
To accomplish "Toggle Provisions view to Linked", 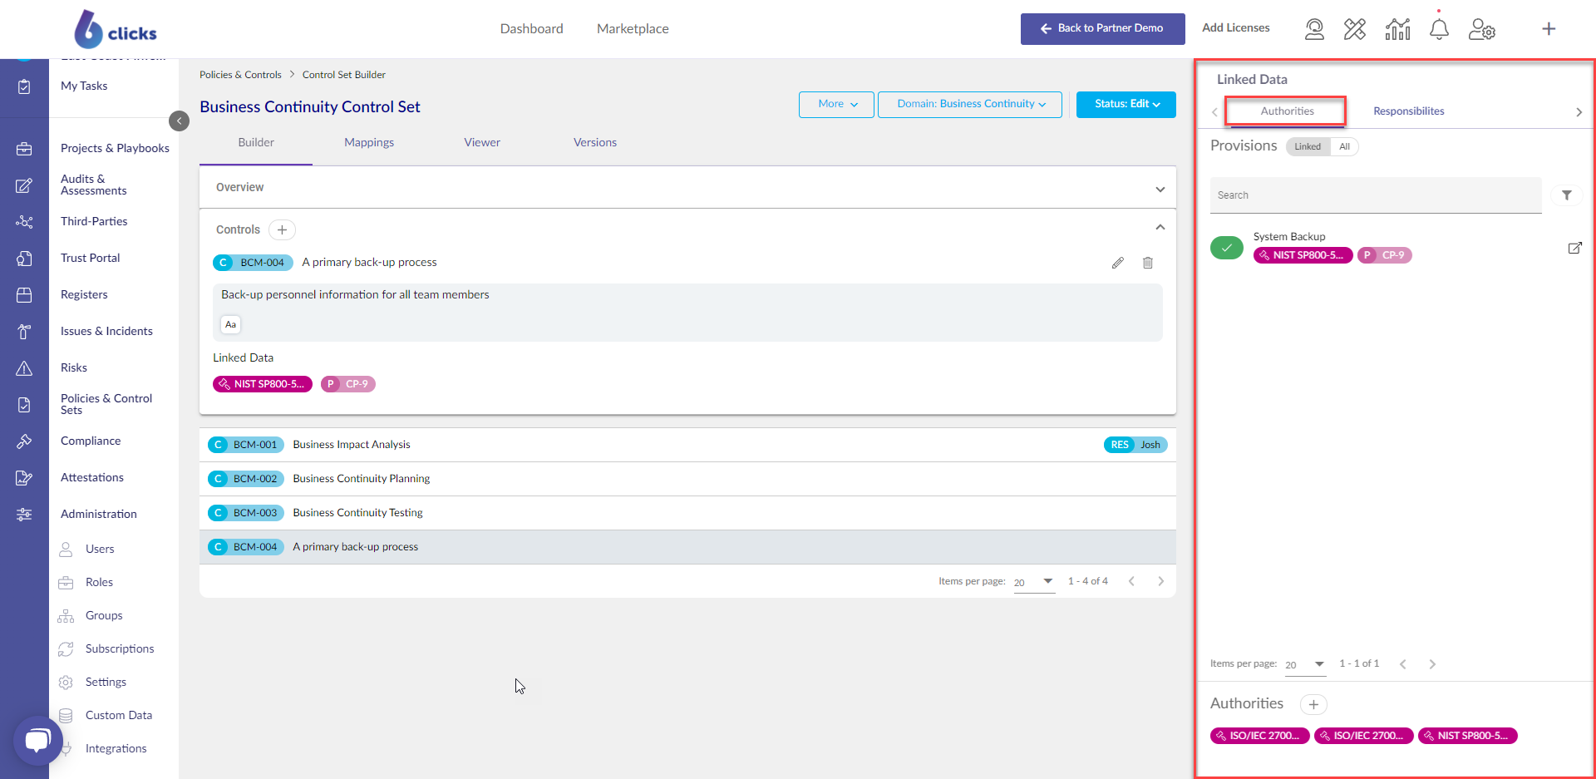I will coord(1308,146).
